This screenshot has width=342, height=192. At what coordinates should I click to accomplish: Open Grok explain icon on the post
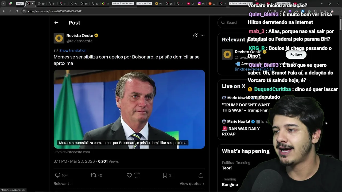[x=195, y=35]
